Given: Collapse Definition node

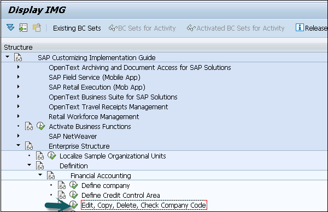Looking at the screenshot, I should click(x=30, y=165).
